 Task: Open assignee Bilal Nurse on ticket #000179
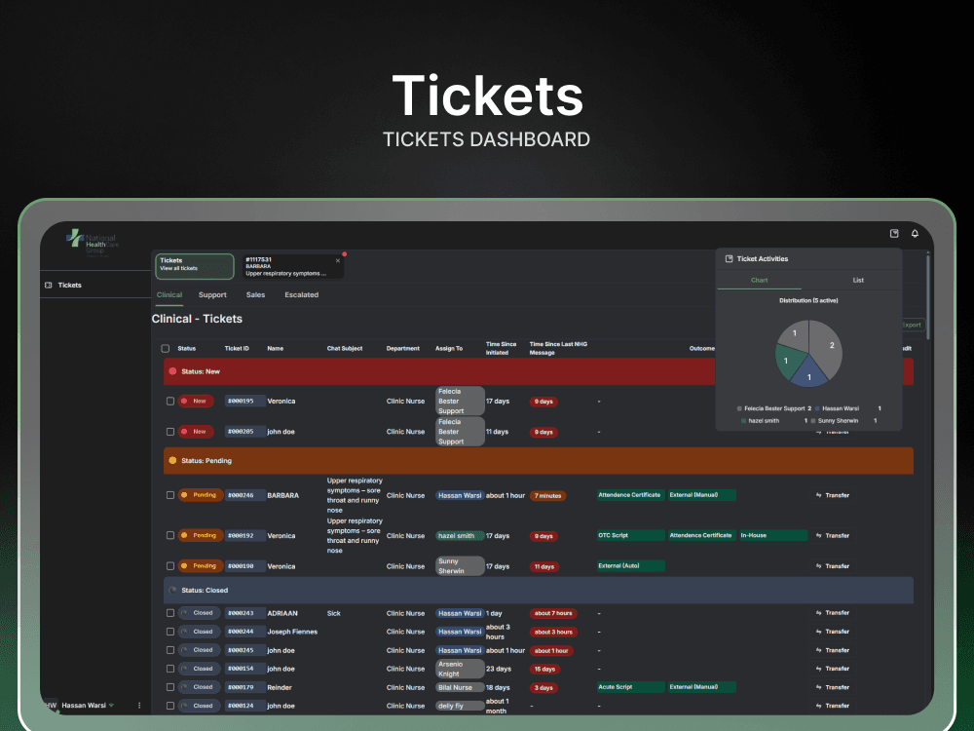pos(460,687)
